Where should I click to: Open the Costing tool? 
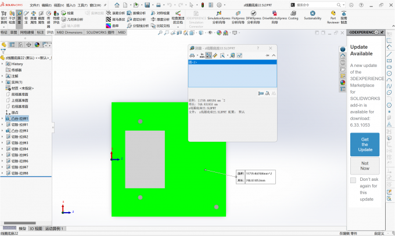[293, 16]
